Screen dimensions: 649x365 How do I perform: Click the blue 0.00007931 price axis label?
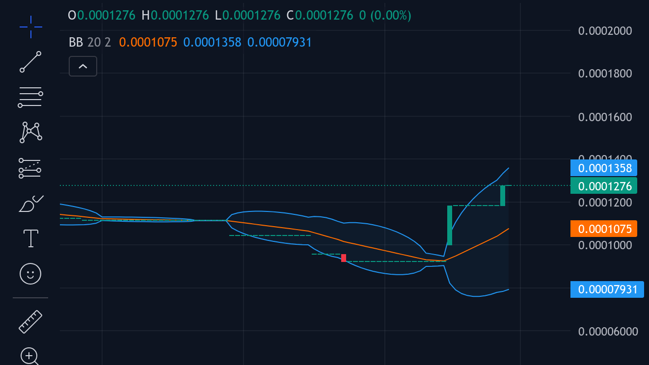click(607, 289)
